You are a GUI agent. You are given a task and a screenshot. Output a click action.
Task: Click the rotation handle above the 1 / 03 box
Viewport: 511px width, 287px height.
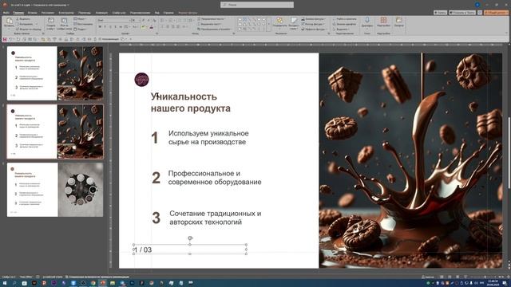click(x=190, y=238)
